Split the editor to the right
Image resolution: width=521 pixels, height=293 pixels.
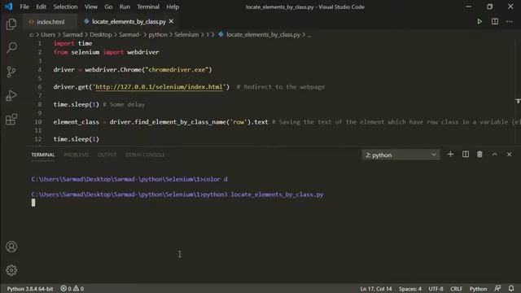coord(495,22)
